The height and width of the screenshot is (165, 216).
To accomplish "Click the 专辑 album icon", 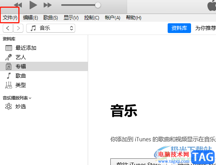I will click(9, 66).
